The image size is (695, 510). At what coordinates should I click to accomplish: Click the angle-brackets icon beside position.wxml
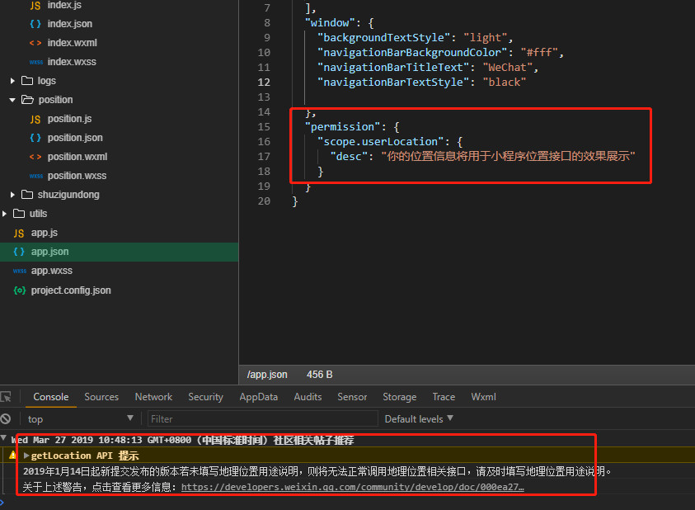35,157
